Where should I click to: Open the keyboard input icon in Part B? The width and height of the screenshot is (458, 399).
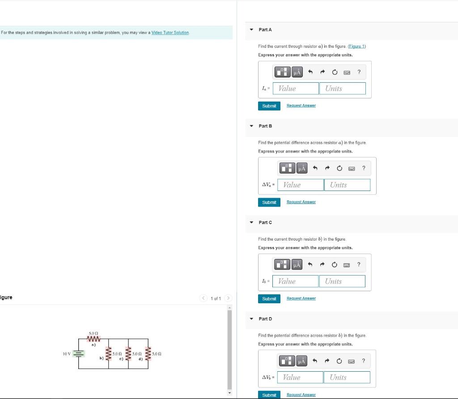(x=351, y=168)
